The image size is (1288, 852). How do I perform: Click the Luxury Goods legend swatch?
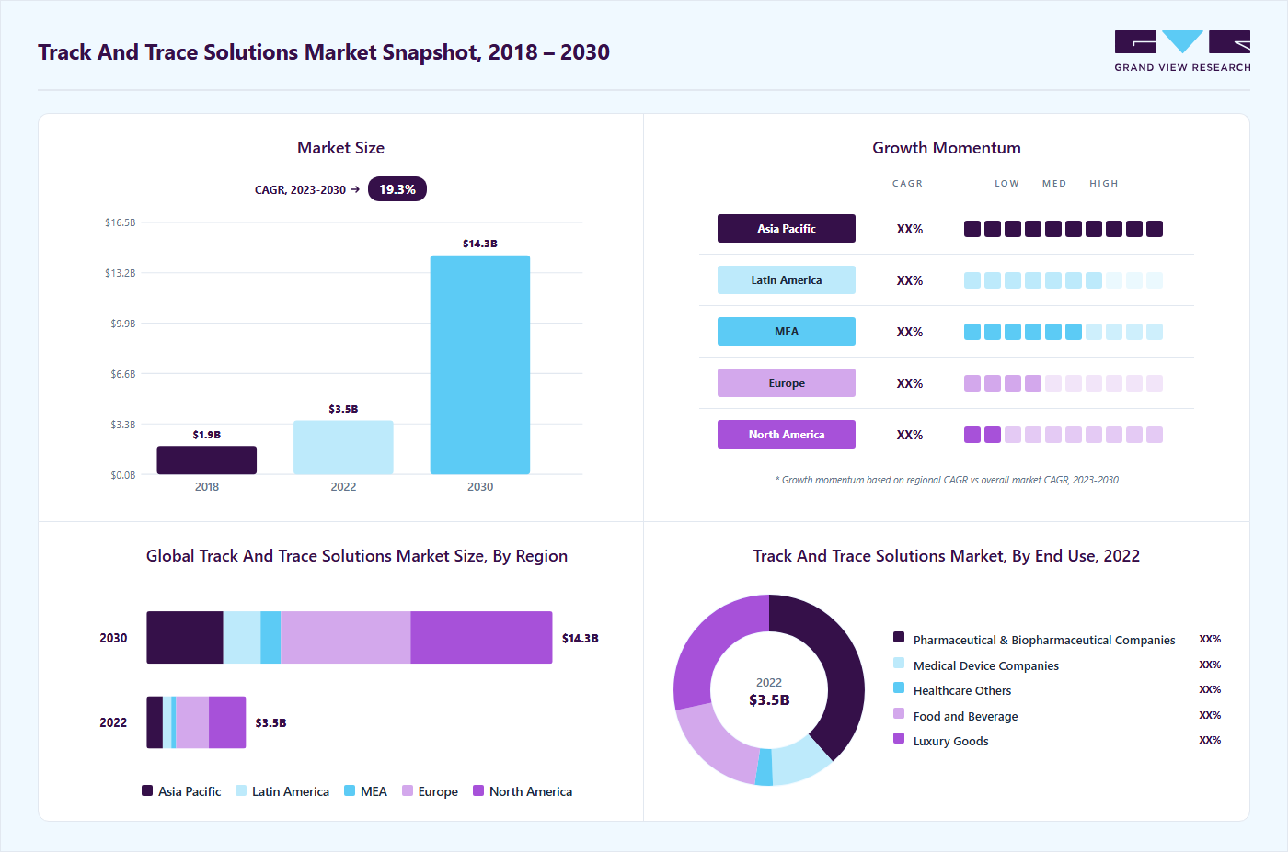pyautogui.click(x=899, y=738)
